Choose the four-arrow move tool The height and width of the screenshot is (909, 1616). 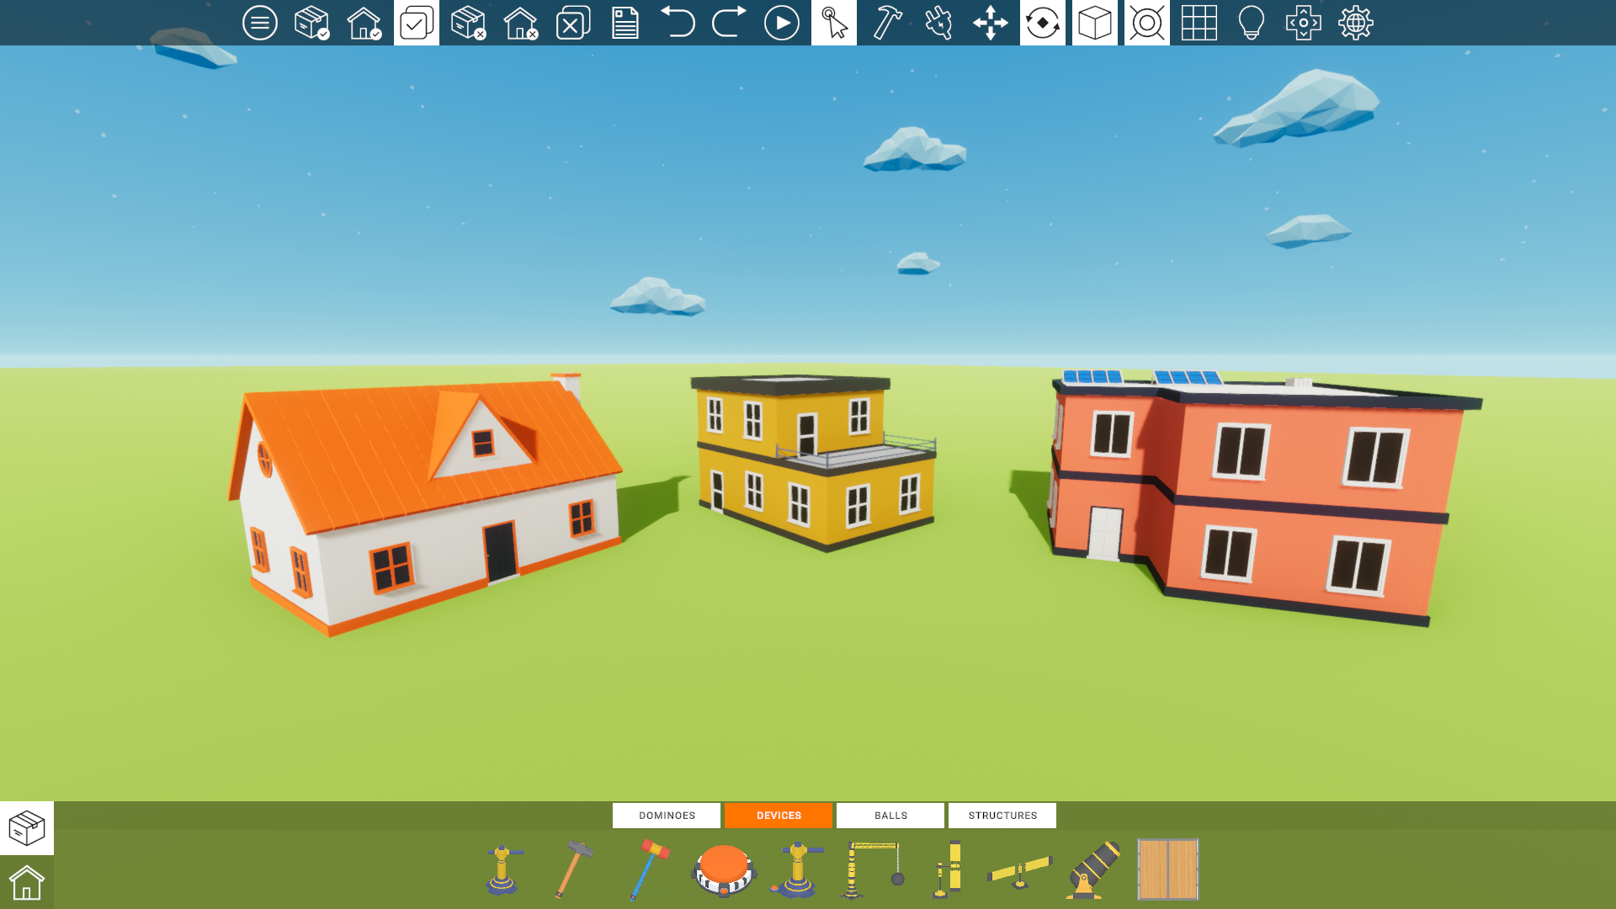point(991,23)
